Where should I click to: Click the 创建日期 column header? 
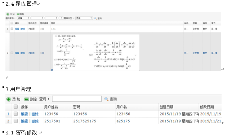pos(166,107)
